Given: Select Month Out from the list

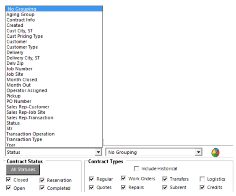Looking at the screenshot, I should [x=54, y=85].
